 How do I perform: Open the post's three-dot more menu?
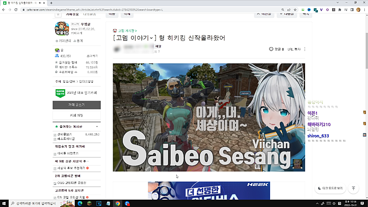coord(305,49)
